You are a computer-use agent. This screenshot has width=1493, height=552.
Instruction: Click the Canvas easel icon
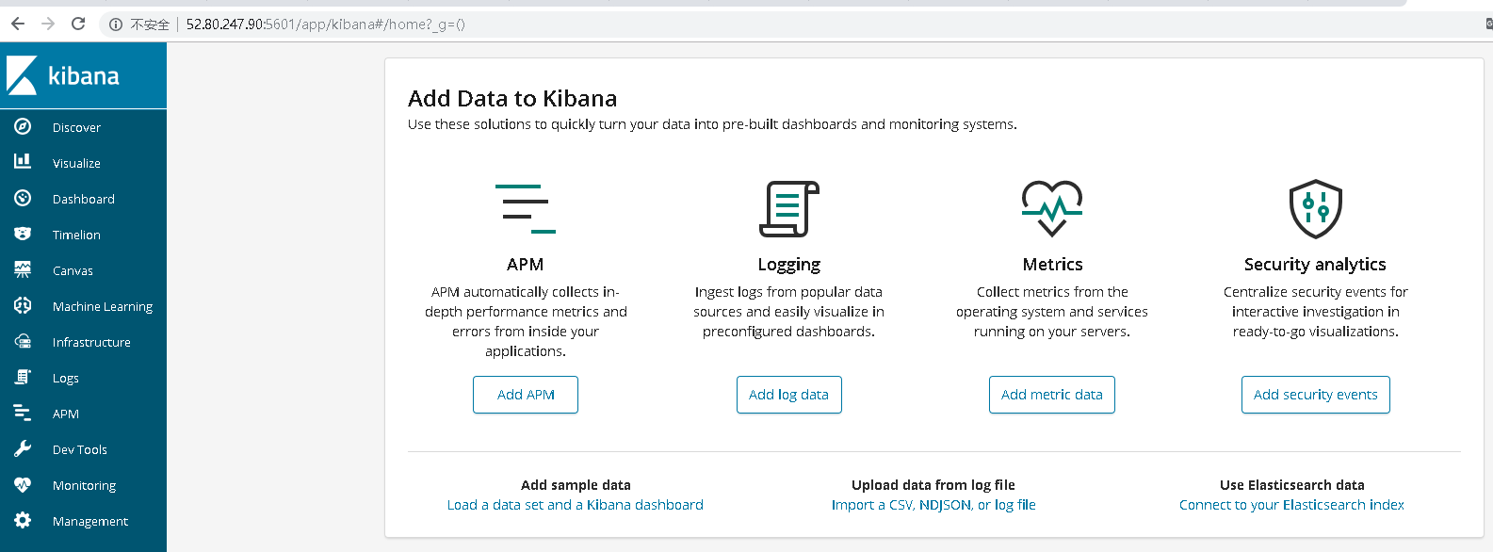point(23,269)
